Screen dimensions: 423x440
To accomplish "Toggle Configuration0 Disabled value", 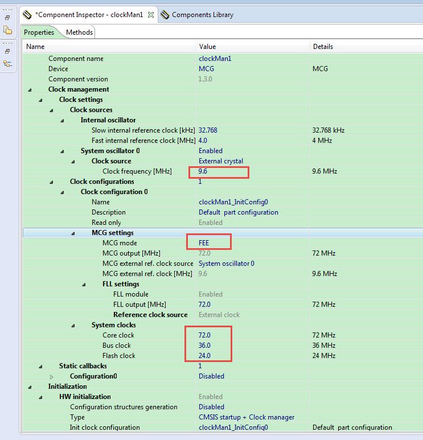I will [211, 376].
